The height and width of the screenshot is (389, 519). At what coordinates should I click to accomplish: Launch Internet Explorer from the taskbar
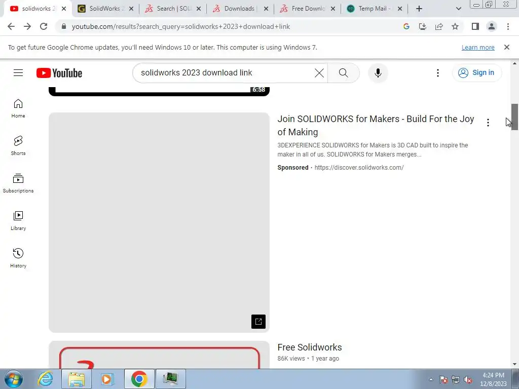pos(45,379)
